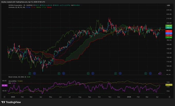Open the dividend marker near Dec 2025
The width and height of the screenshot is (175, 106).
click(x=120, y=73)
